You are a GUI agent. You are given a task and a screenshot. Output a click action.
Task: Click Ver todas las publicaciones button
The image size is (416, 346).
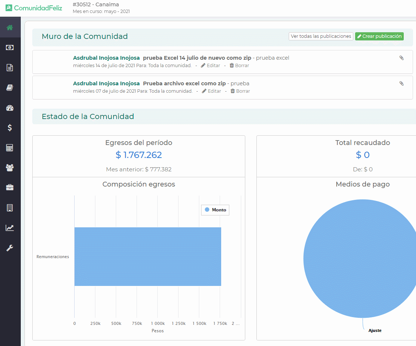tap(321, 36)
